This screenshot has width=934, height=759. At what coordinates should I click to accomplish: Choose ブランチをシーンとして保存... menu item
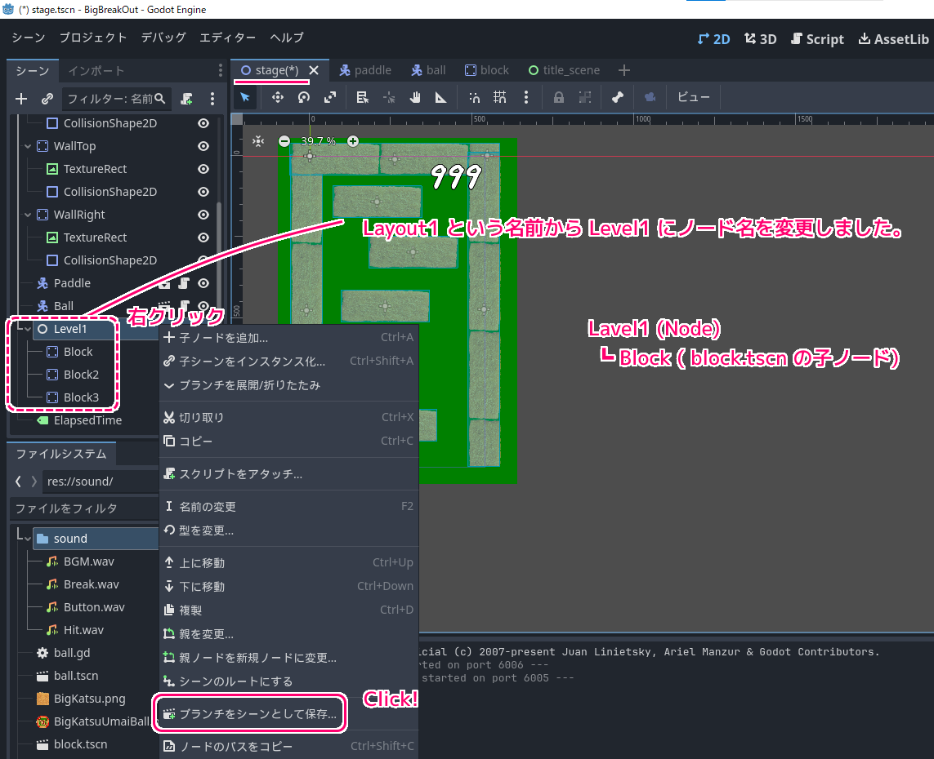(x=251, y=714)
